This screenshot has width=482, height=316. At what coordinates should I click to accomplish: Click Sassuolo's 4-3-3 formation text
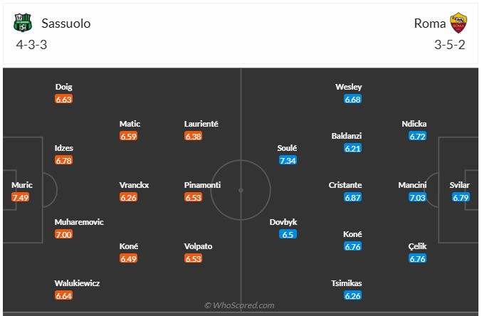tap(31, 44)
